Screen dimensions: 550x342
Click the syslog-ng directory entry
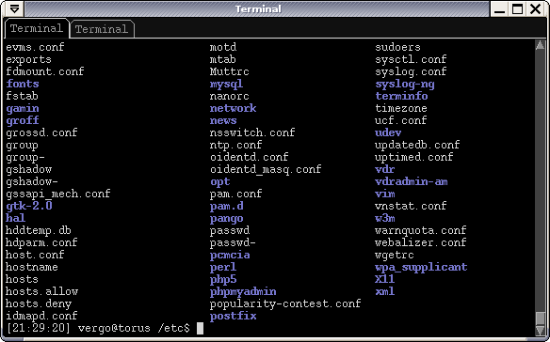[x=405, y=84]
